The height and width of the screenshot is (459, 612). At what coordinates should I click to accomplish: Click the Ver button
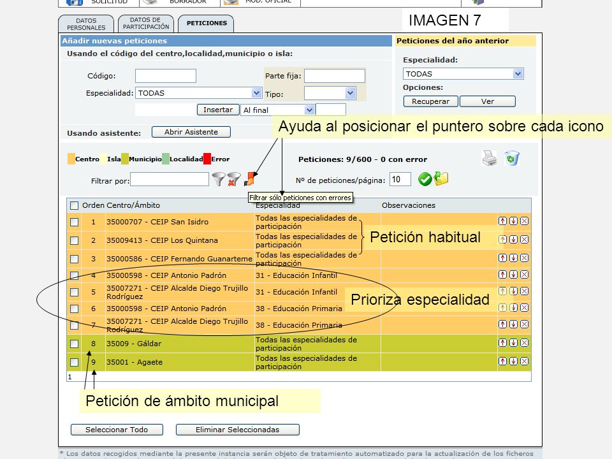[x=488, y=101]
